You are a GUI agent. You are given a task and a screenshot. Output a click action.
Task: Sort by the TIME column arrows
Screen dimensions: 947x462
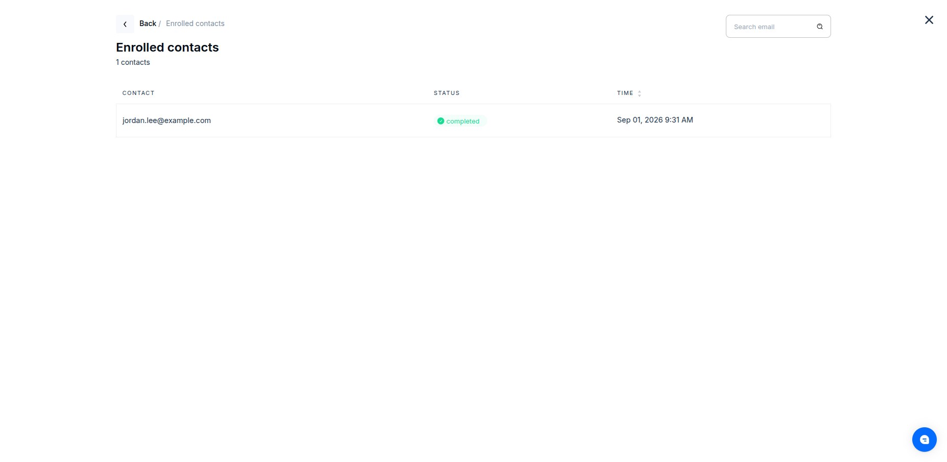[640, 93]
